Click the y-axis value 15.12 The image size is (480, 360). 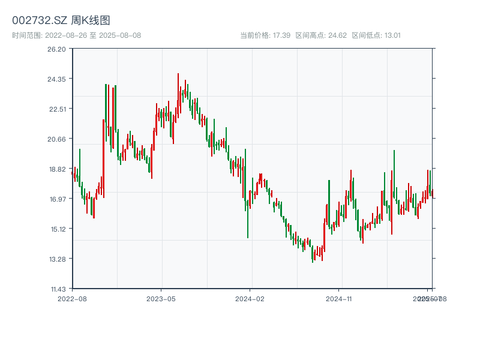(x=58, y=229)
